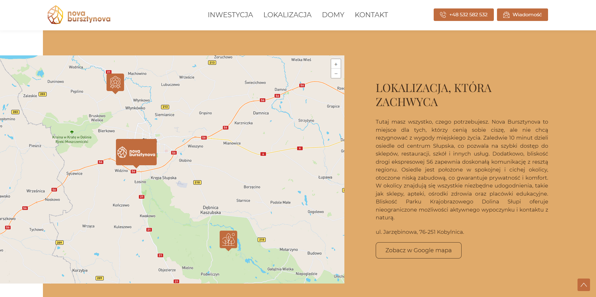The width and height of the screenshot is (596, 297).
Task: Navigate to KONTAKT page
Action: tap(371, 15)
